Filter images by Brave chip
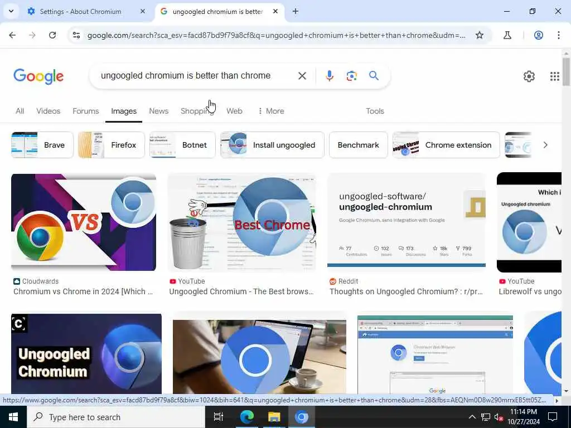 42,145
